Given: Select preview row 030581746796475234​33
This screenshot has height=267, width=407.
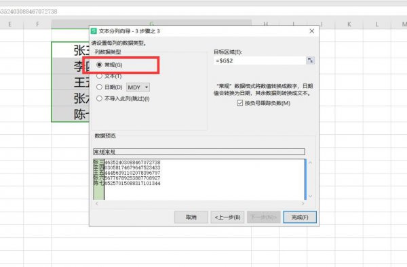Looking at the screenshot, I should point(132,167).
